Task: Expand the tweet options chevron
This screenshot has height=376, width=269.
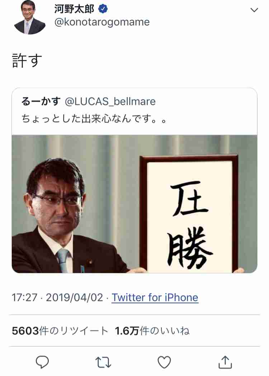Action: tap(254, 10)
